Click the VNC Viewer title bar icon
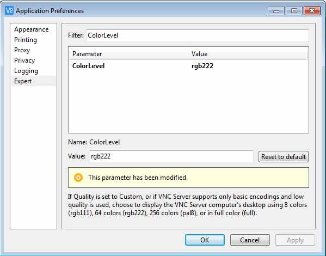 (x=9, y=10)
